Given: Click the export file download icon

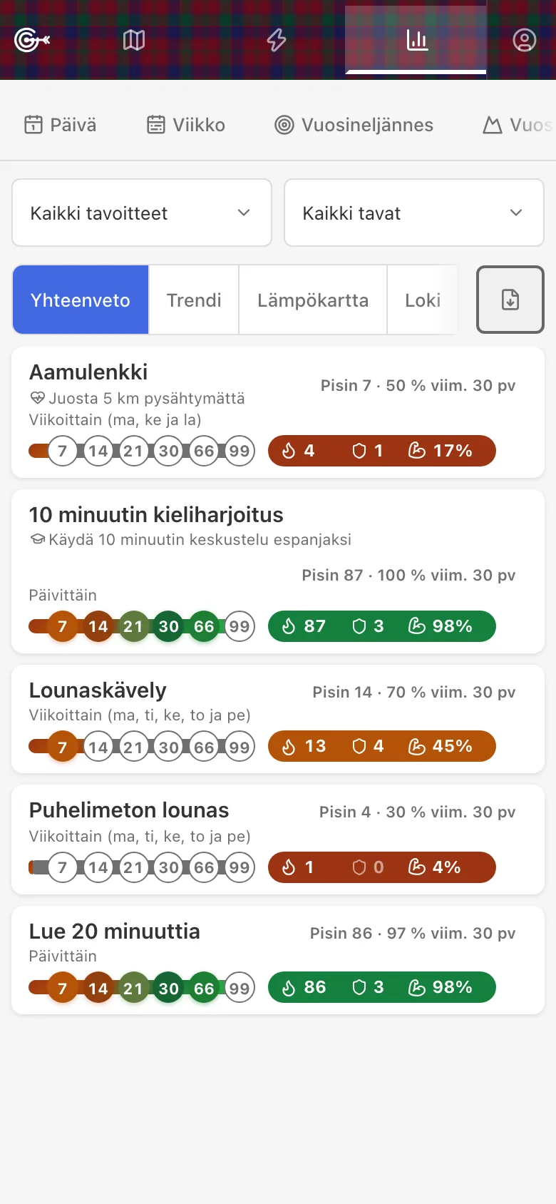Looking at the screenshot, I should pos(510,300).
